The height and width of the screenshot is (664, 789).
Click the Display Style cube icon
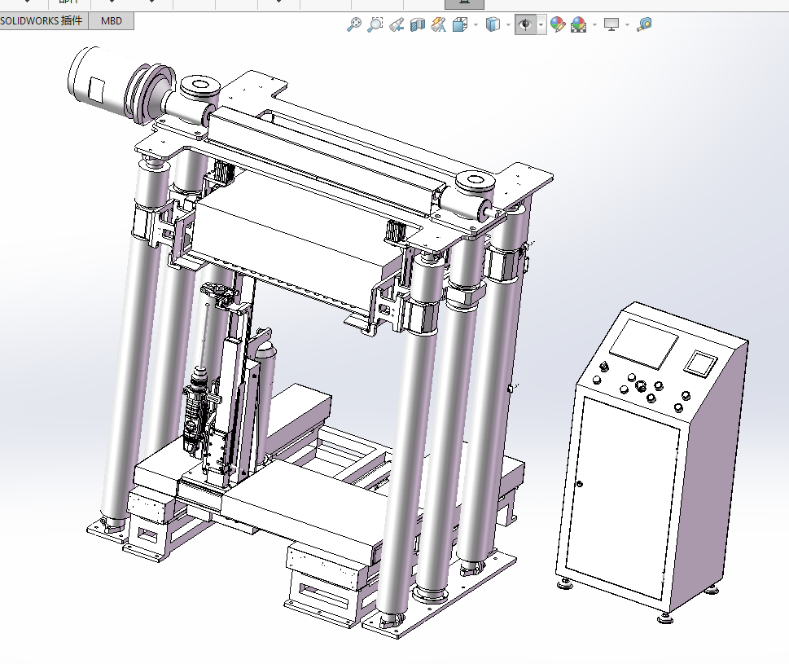pyautogui.click(x=492, y=24)
